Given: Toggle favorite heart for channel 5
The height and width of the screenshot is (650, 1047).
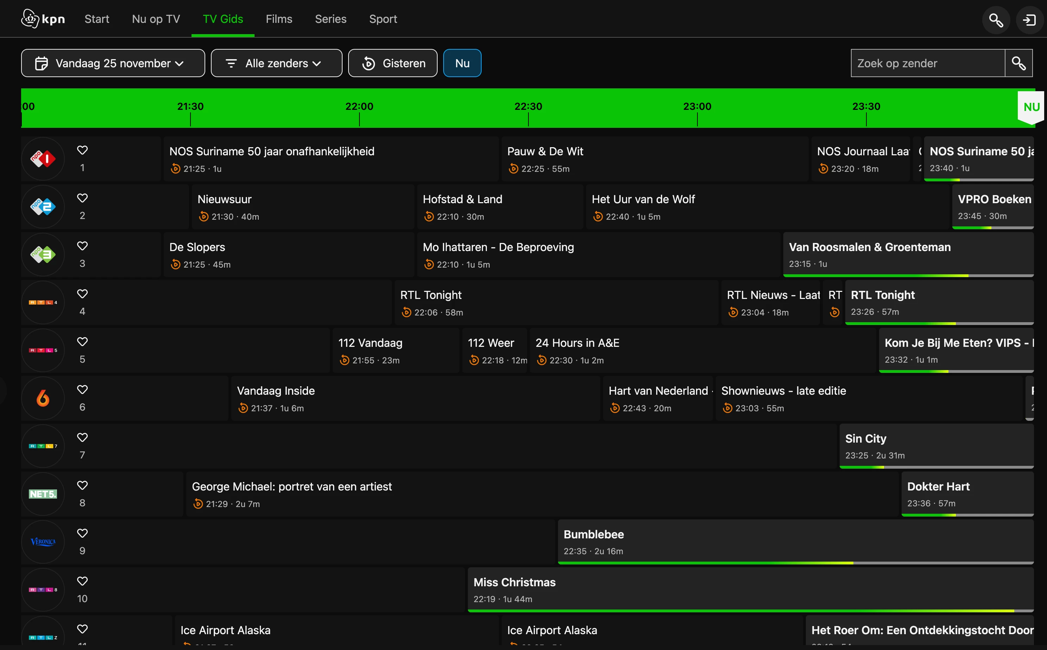Looking at the screenshot, I should (x=82, y=342).
